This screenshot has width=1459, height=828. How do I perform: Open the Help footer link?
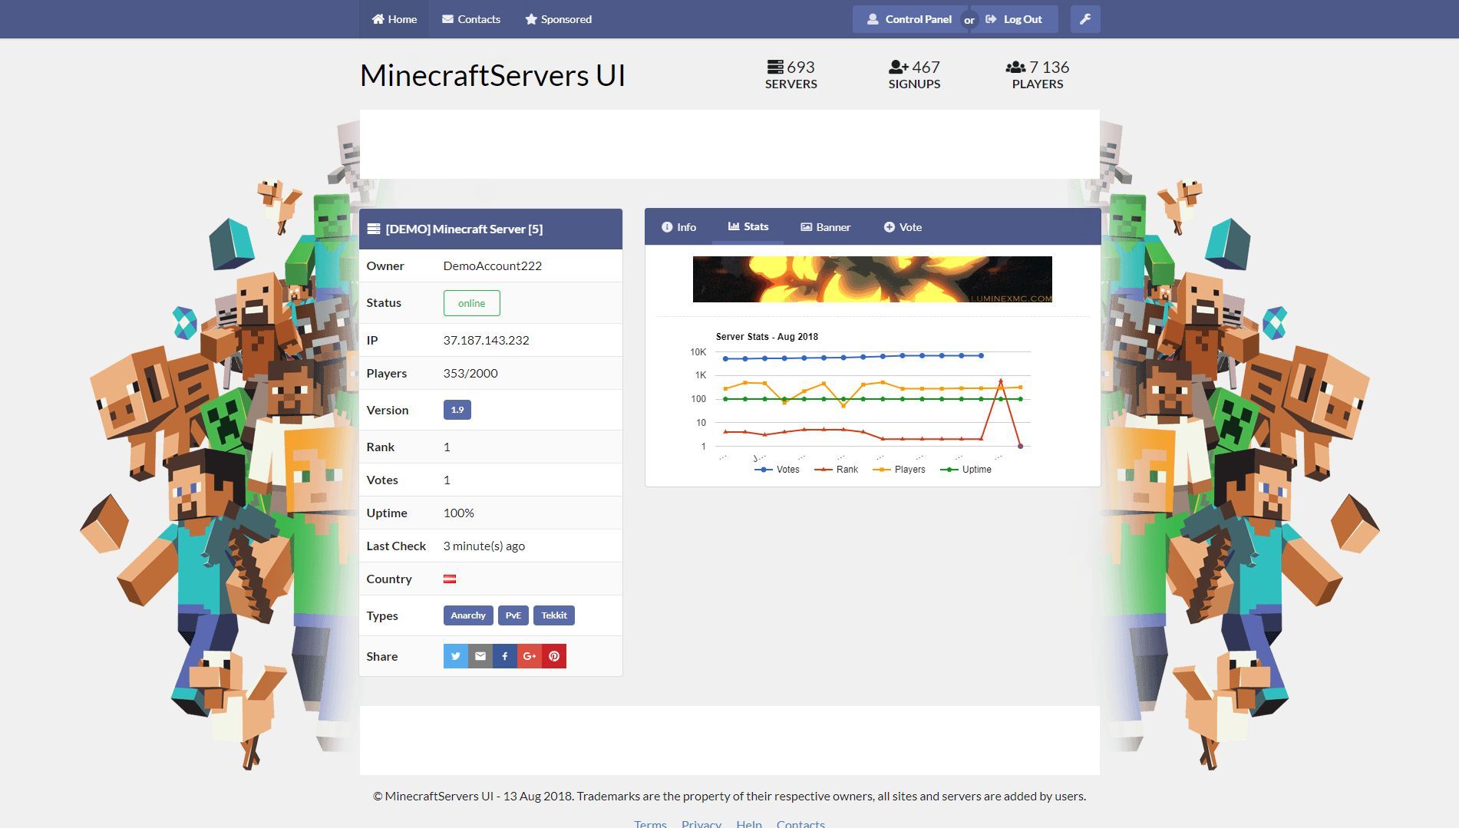pyautogui.click(x=749, y=823)
